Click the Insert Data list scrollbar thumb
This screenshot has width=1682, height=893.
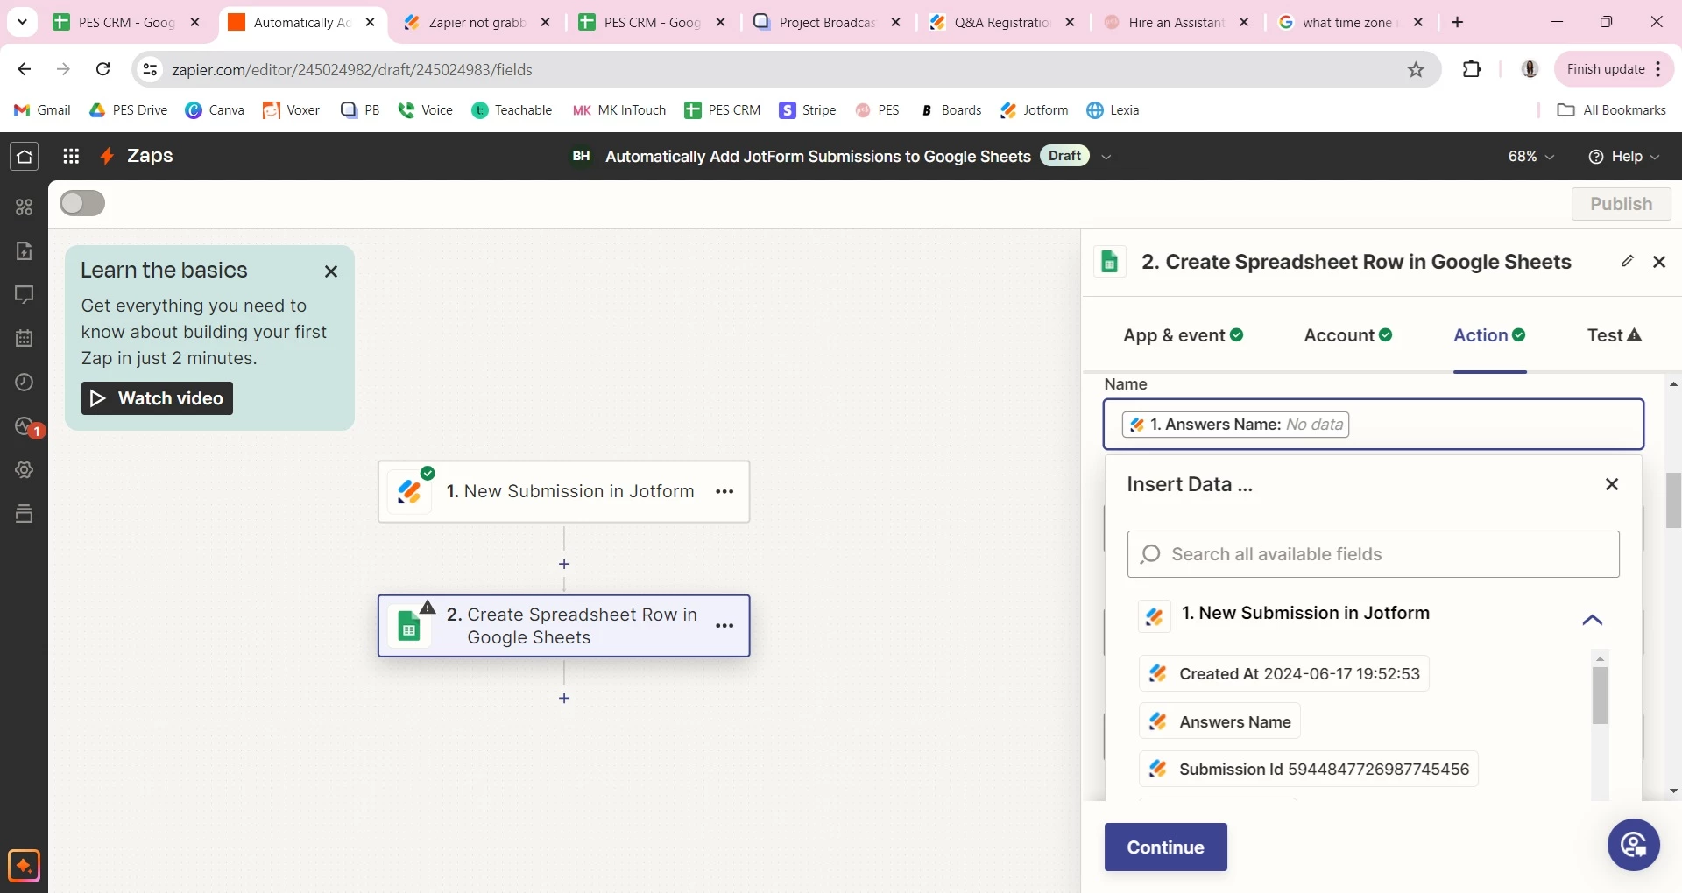(x=1600, y=696)
